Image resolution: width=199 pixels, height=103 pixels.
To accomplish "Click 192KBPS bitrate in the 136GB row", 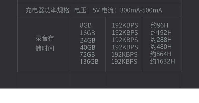I will (124, 62).
